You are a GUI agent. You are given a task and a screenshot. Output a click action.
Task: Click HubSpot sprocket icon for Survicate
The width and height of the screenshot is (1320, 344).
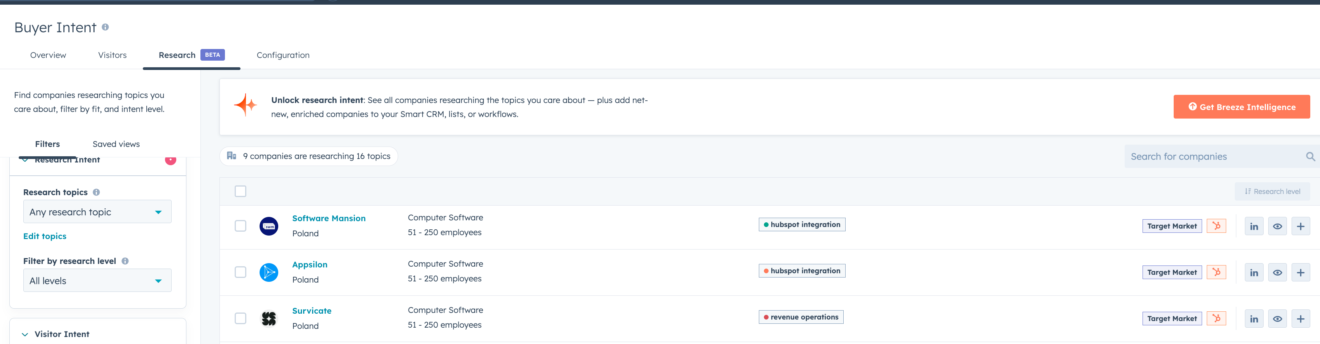click(x=1216, y=318)
